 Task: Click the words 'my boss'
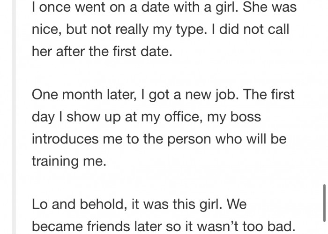click(x=234, y=117)
